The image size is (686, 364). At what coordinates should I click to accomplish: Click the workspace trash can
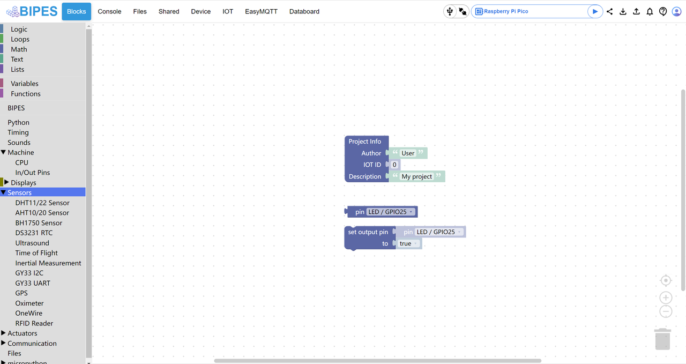click(x=663, y=339)
